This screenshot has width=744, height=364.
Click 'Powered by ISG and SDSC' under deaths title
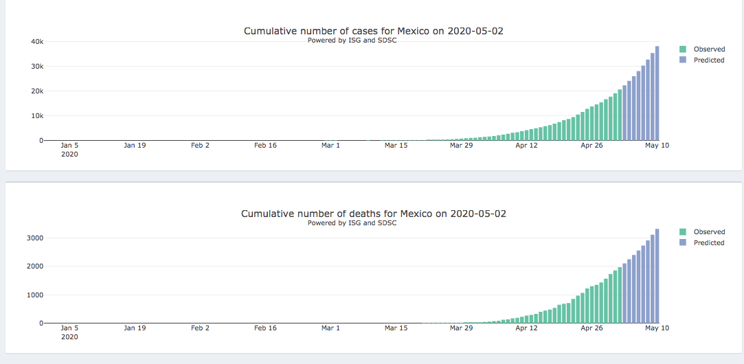pyautogui.click(x=352, y=223)
